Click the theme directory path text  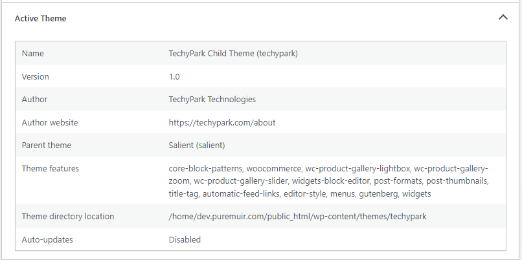tap(298, 217)
